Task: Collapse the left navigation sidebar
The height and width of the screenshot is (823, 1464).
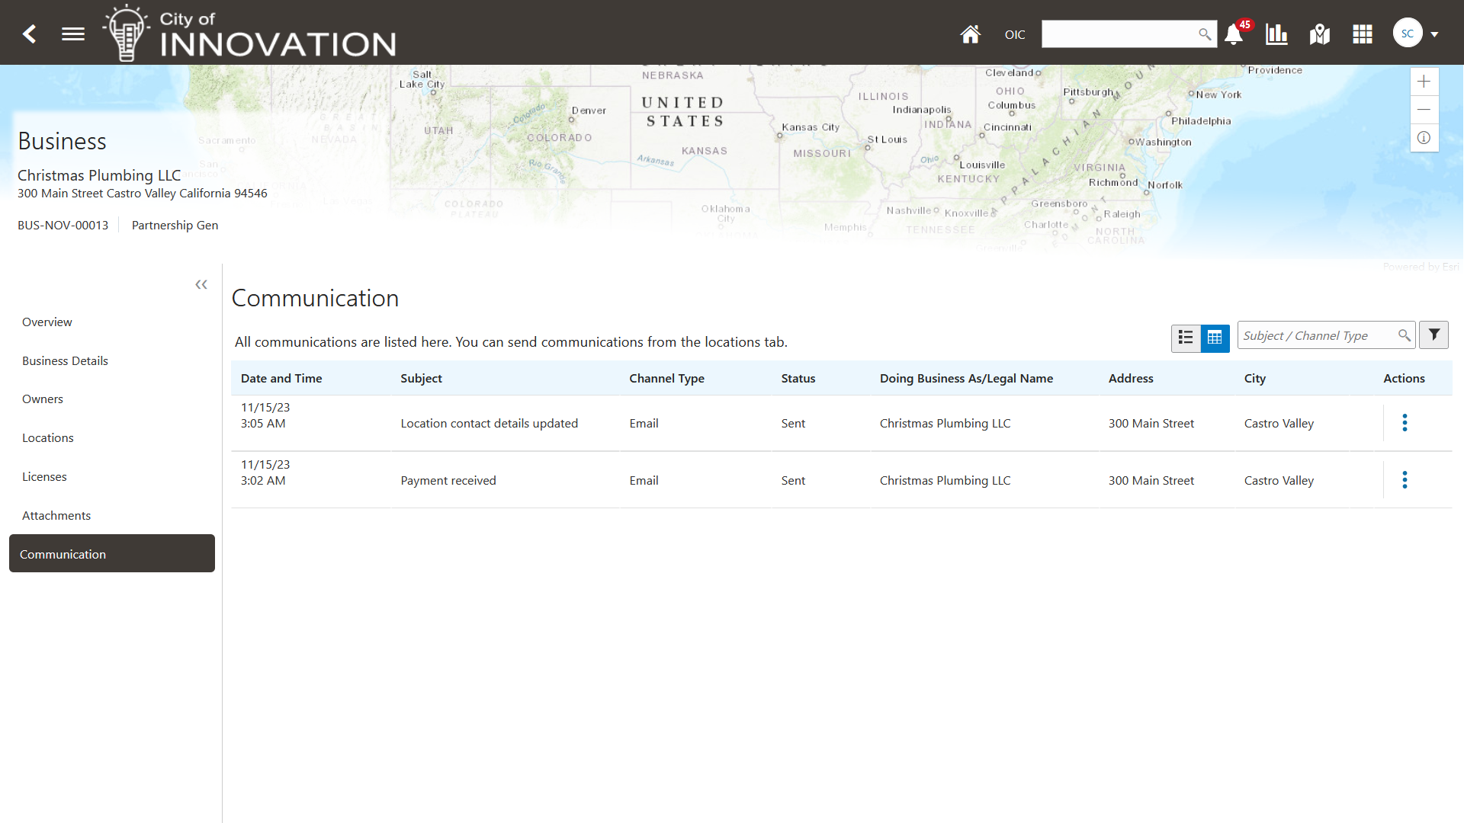Action: pos(201,284)
